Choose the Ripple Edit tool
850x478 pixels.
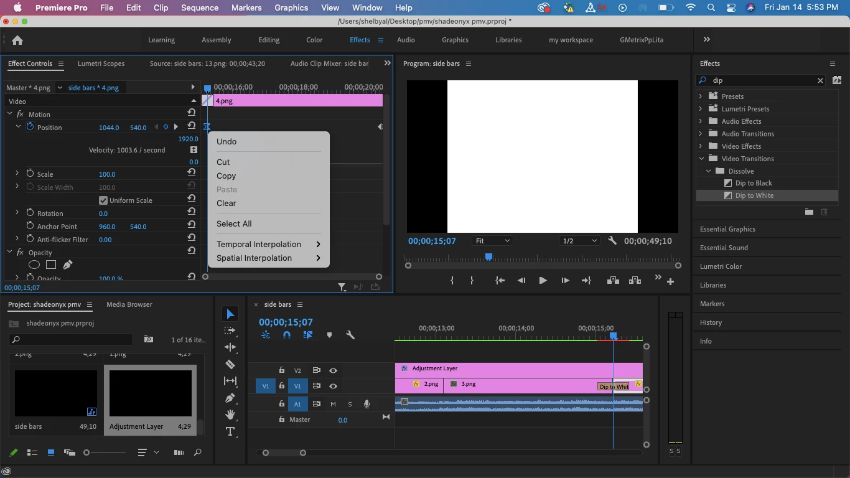pyautogui.click(x=230, y=347)
